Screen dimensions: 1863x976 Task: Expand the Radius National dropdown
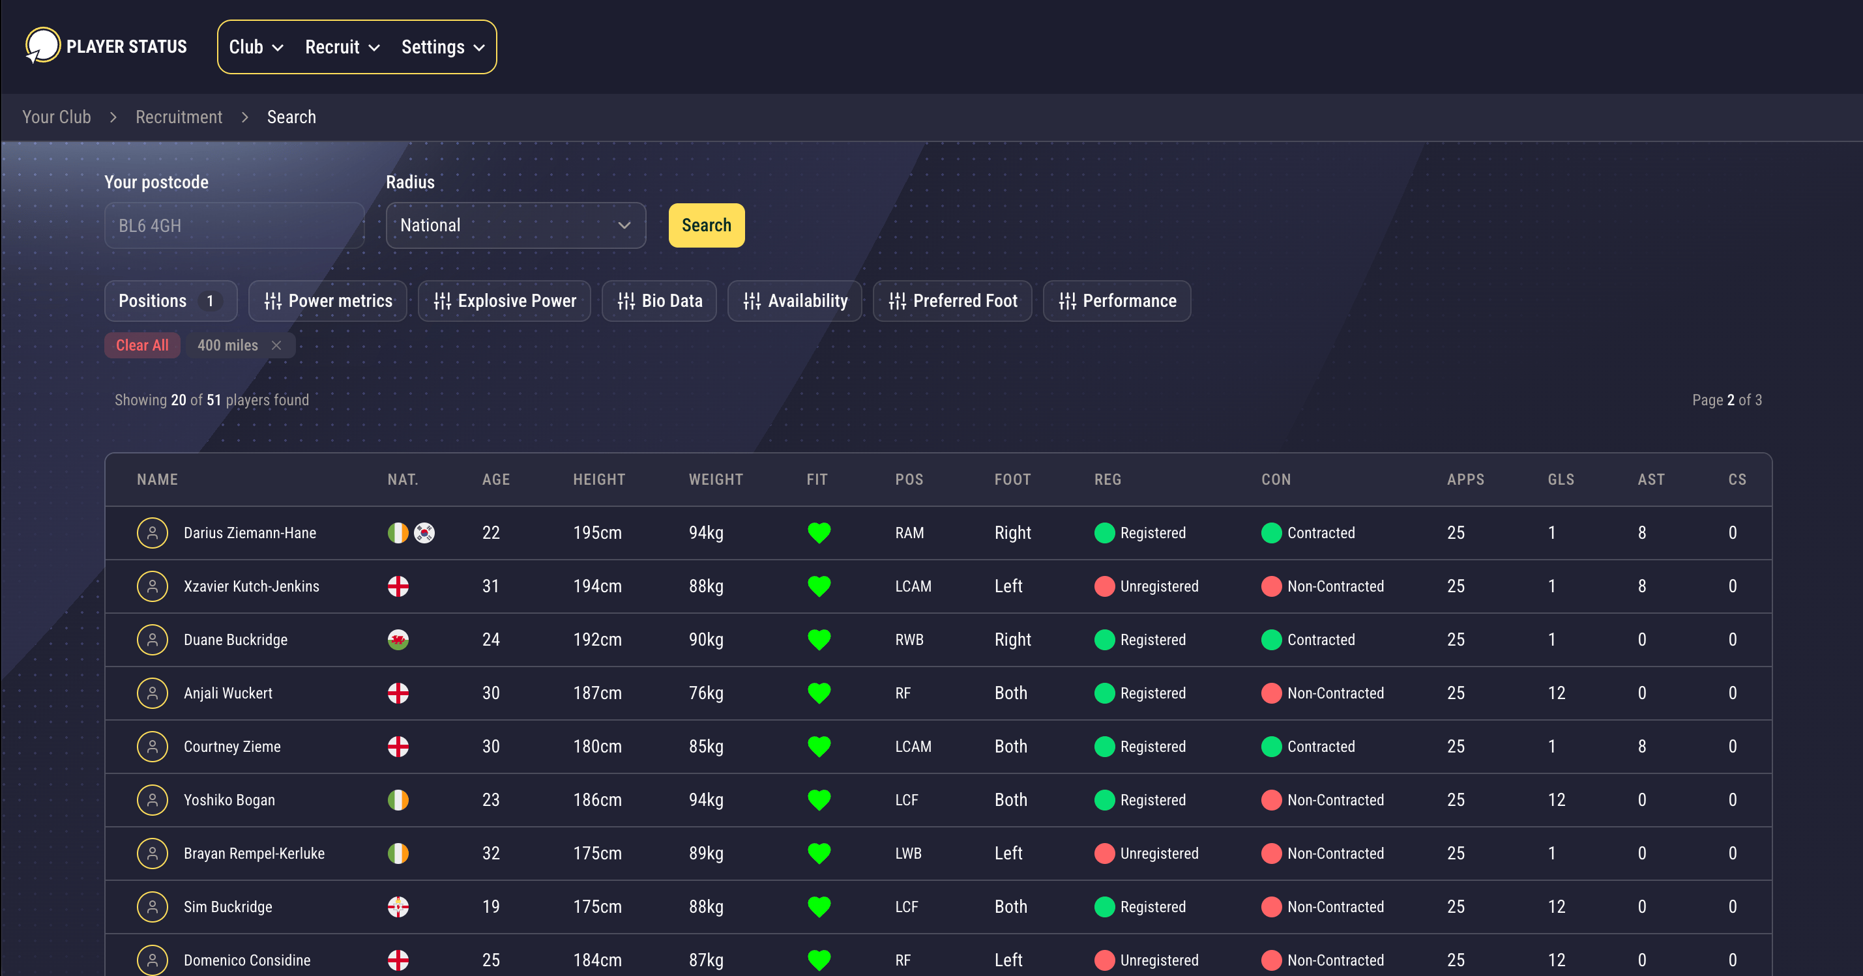point(516,225)
